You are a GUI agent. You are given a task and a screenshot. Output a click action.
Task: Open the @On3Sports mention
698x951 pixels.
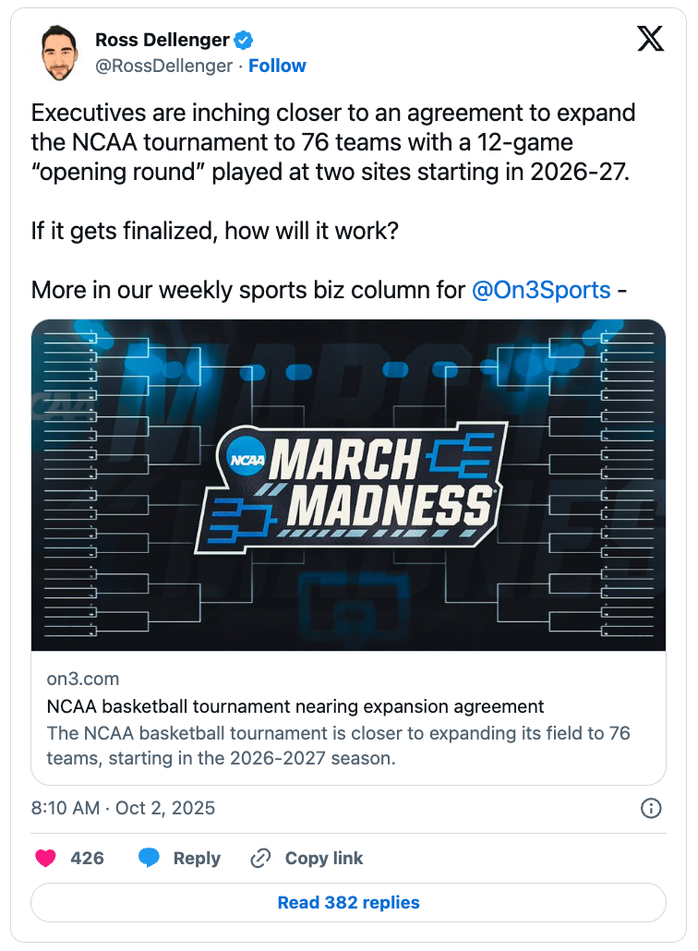541,290
